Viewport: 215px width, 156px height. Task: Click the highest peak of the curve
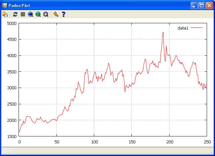coord(163,32)
